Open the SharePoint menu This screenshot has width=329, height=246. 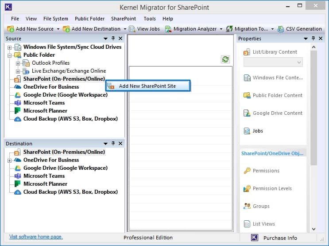pos(124,19)
